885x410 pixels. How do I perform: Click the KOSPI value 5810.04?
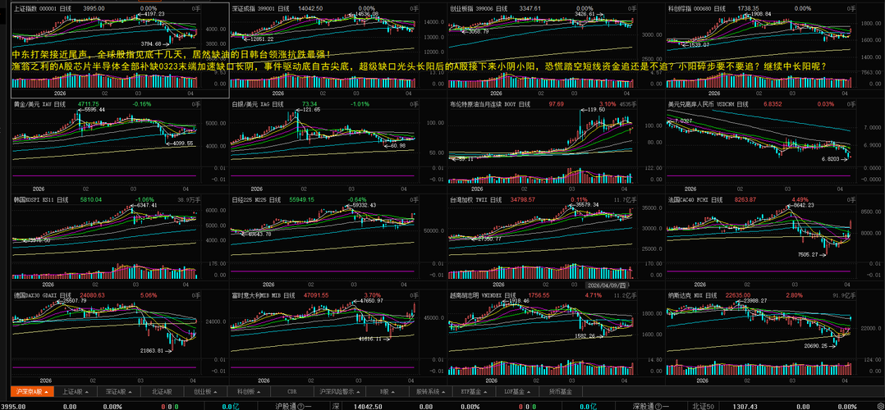pos(91,199)
